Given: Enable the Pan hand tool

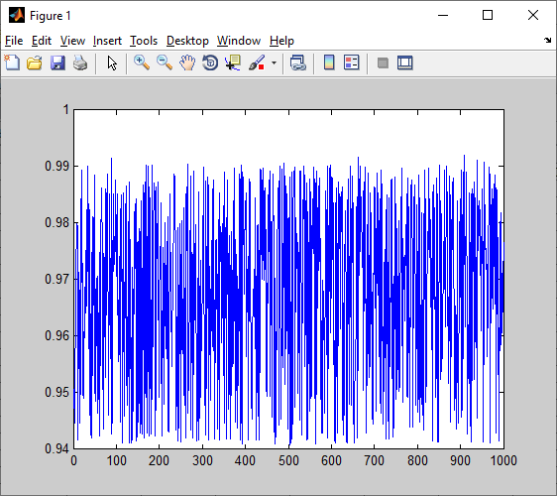Looking at the screenshot, I should [x=187, y=62].
